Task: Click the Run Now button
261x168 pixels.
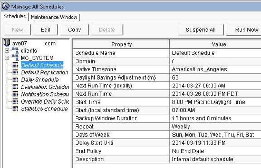Action: tap(246, 30)
